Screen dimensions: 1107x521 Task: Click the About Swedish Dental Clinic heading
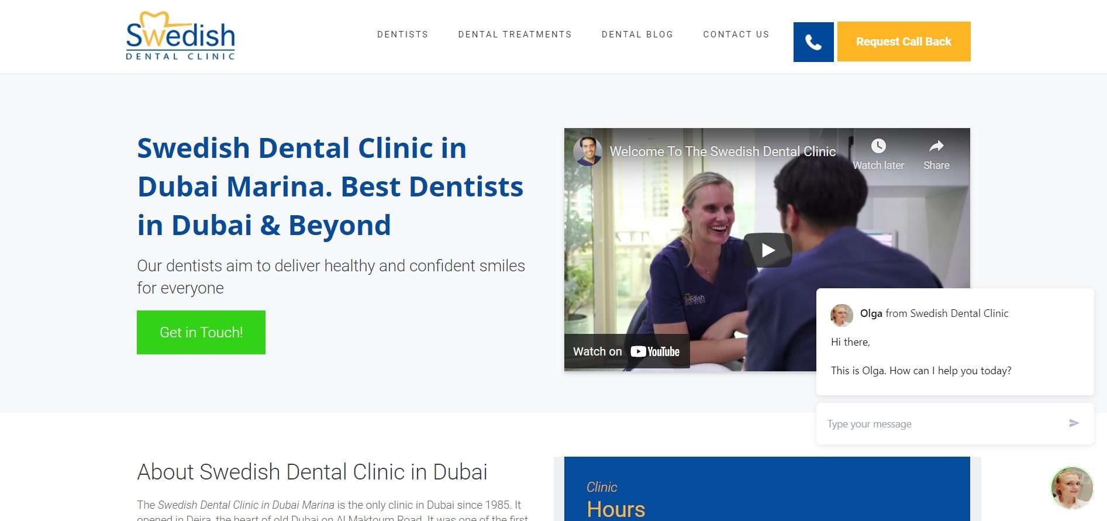pos(312,472)
